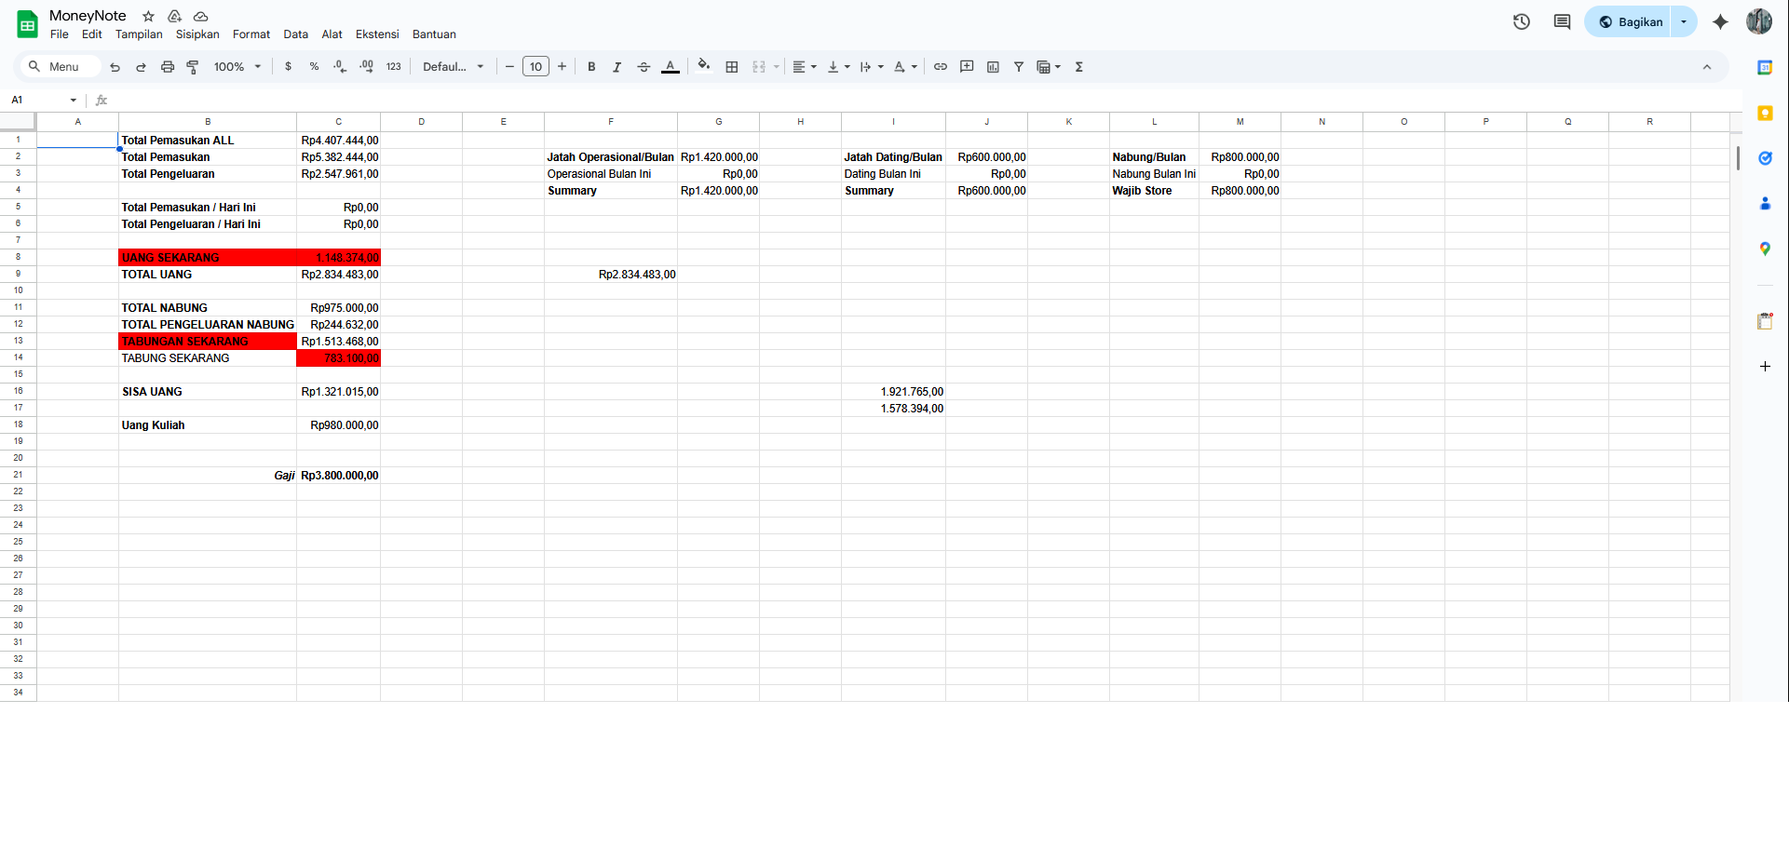The height and width of the screenshot is (848, 1789).
Task: Open the comments panel icon
Action: (x=1562, y=21)
